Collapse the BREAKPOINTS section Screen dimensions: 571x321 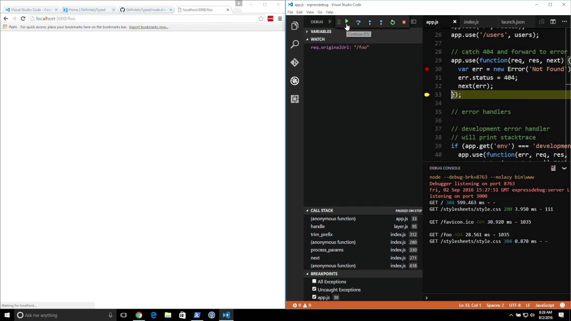[x=324, y=274]
